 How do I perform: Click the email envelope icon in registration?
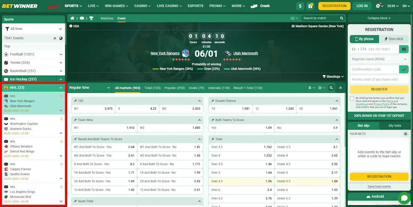pos(404,49)
